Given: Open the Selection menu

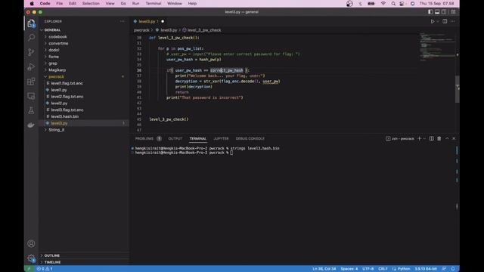Looking at the screenshot, I should (91, 4).
